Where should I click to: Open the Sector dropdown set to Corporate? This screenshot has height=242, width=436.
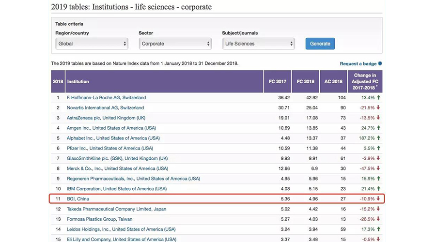coord(175,44)
